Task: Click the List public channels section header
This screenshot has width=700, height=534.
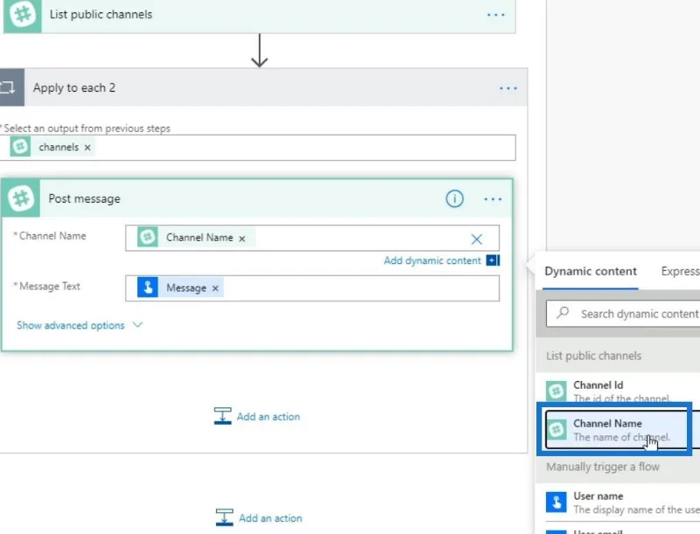Action: (619, 355)
